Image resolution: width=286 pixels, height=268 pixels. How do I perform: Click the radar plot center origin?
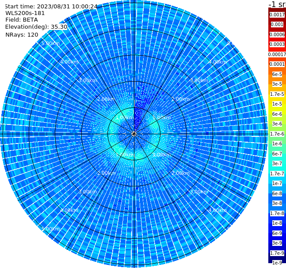pos(134,134)
